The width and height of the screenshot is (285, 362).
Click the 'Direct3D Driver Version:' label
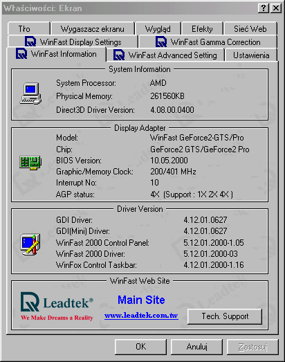click(95, 109)
